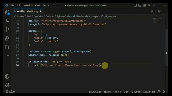Change end of line sequence CRLF
The width and height of the screenshot is (172, 96).
(x=126, y=92)
